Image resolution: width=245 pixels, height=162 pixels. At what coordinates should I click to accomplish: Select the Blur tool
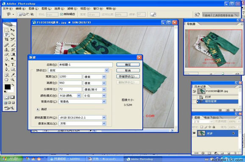[x=6, y=59]
